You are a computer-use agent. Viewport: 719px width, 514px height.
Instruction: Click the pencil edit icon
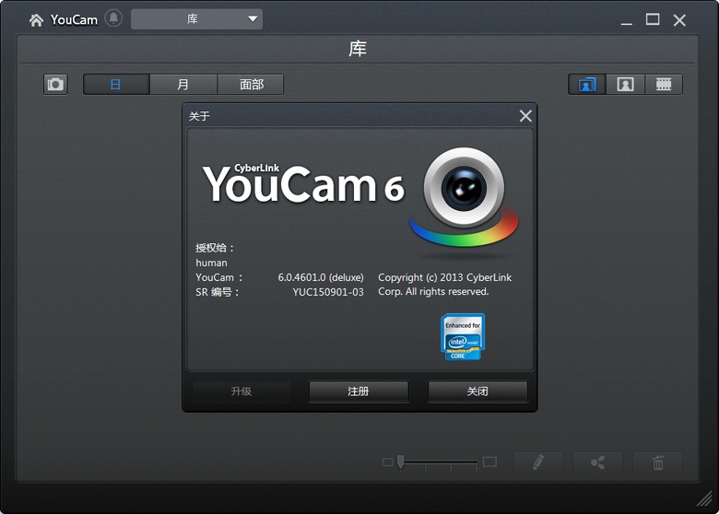click(x=537, y=462)
